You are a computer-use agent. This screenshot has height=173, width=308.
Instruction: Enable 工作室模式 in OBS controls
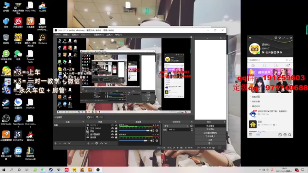210,136
